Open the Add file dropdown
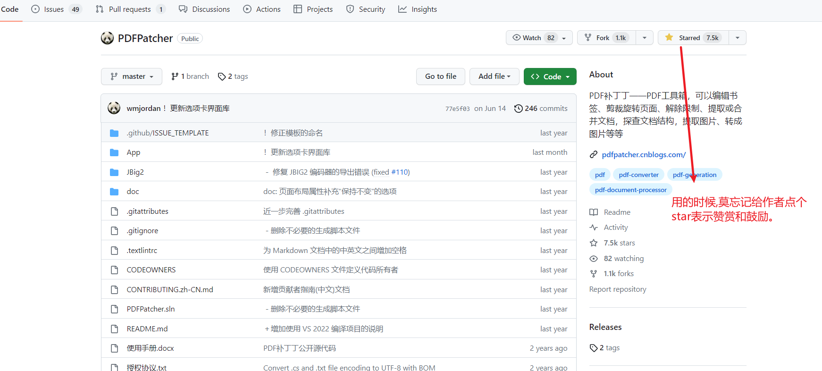 pos(495,76)
